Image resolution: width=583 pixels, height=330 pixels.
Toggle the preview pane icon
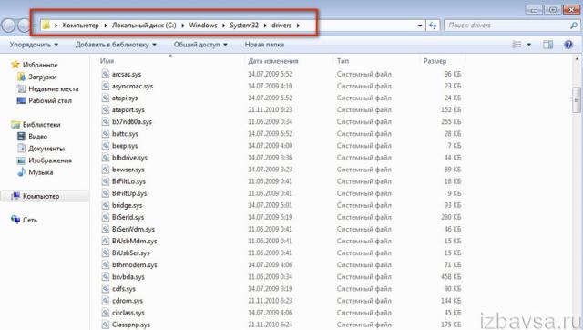[547, 45]
